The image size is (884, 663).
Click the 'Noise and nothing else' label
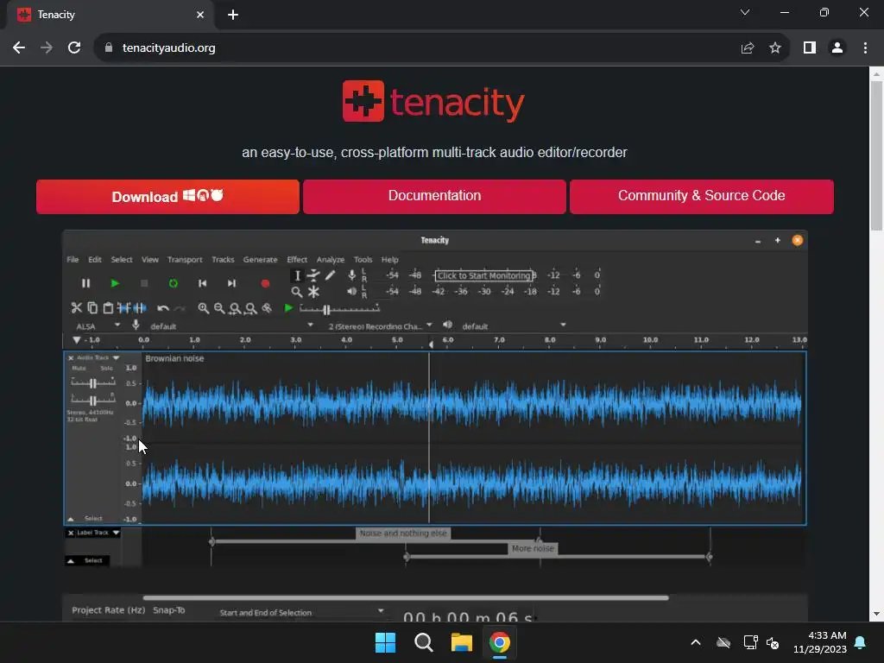403,534
